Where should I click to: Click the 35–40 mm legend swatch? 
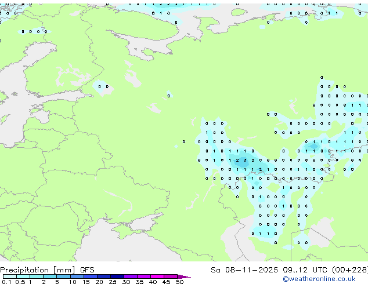click(143, 276)
